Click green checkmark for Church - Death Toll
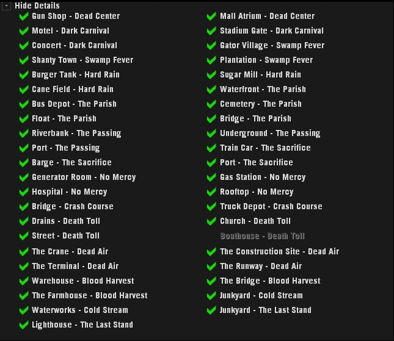Image resolution: width=394 pixels, height=341 pixels. click(212, 221)
